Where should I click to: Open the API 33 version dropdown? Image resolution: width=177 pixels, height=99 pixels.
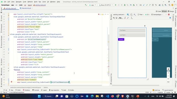click(147, 15)
